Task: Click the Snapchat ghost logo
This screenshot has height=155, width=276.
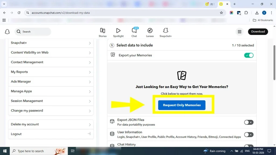Action: (x=7, y=31)
